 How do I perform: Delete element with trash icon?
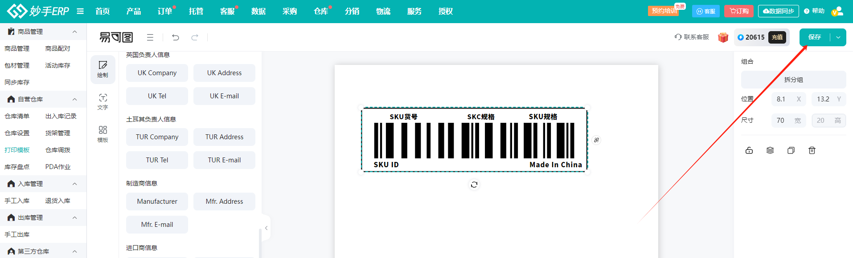pos(812,150)
